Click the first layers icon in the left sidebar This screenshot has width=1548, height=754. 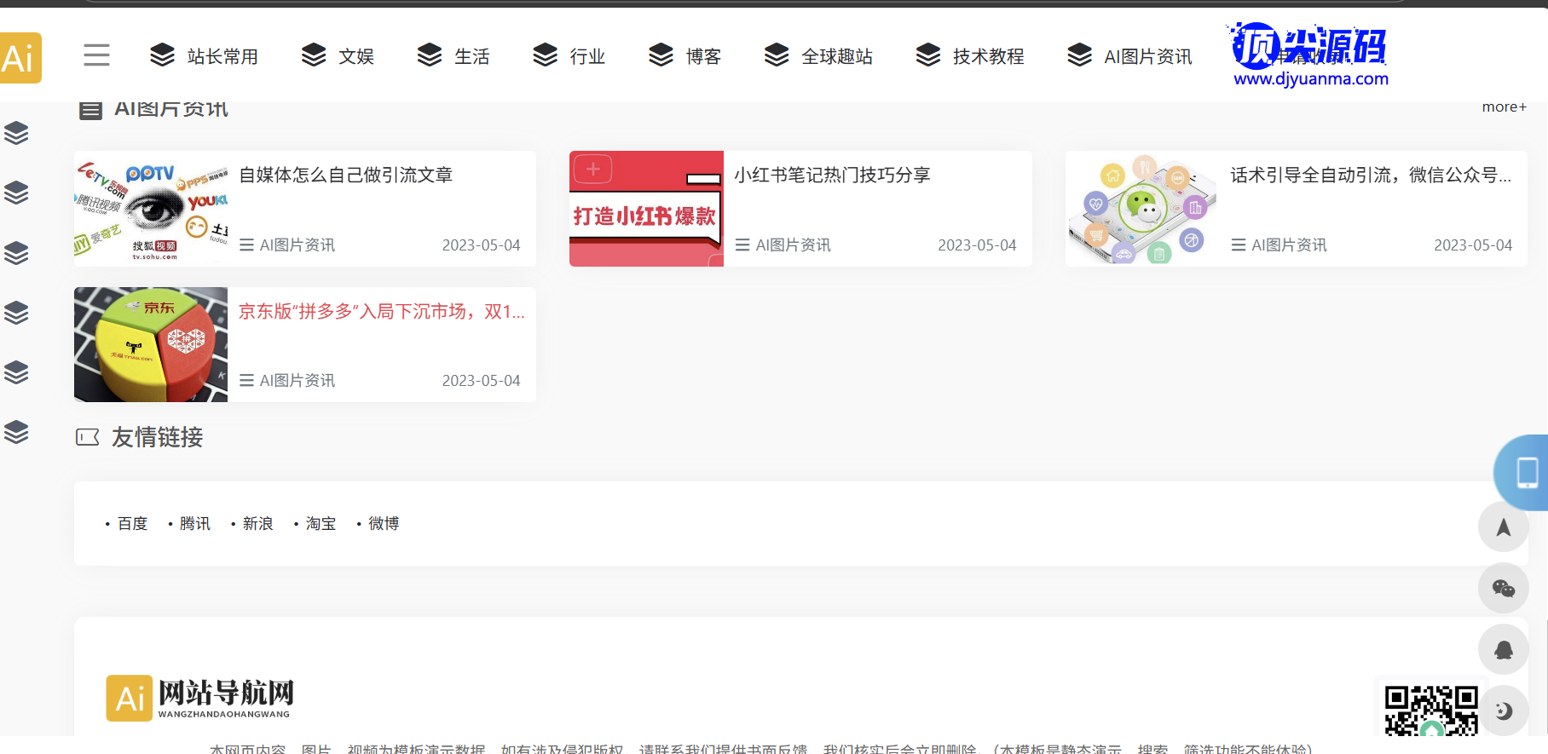pos(16,133)
